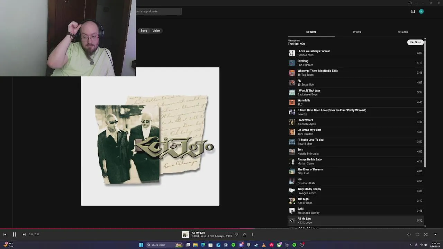Select Truly Madly Deeply in queue

coord(356,191)
